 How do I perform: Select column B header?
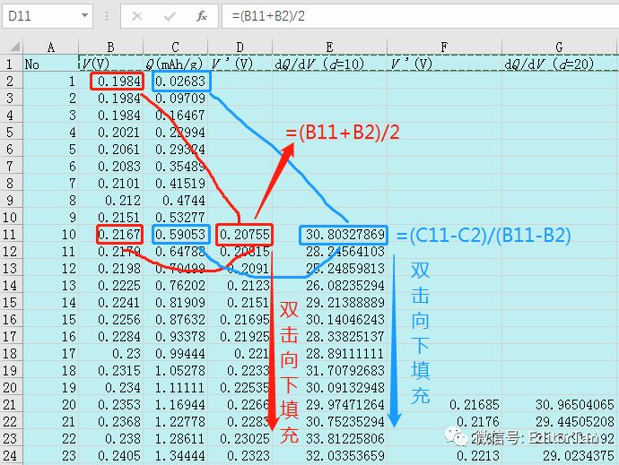[x=110, y=47]
